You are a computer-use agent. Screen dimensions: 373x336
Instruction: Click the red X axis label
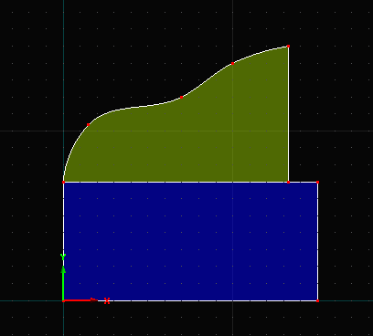[x=107, y=301]
